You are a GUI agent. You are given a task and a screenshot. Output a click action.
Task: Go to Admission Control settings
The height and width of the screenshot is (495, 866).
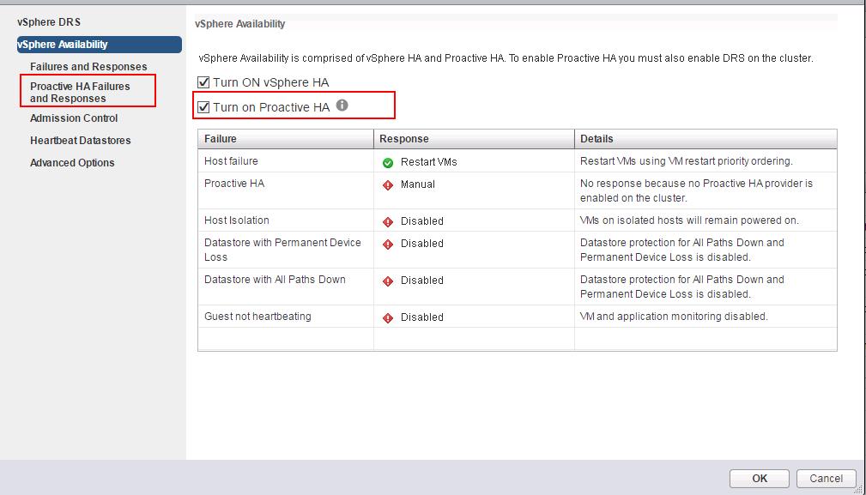(74, 118)
